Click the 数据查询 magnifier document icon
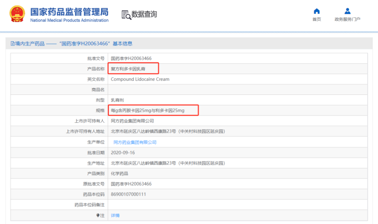 (x=126, y=15)
